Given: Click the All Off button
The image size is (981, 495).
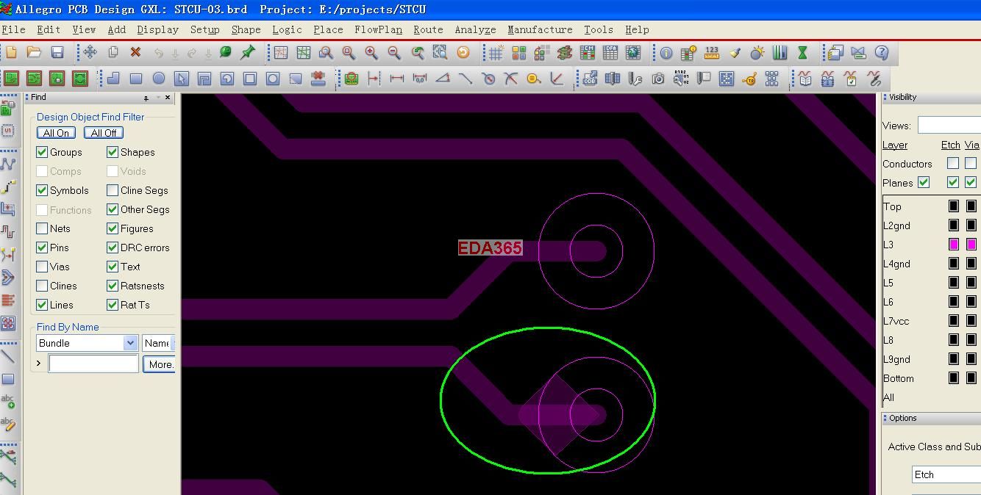Looking at the screenshot, I should pyautogui.click(x=104, y=133).
